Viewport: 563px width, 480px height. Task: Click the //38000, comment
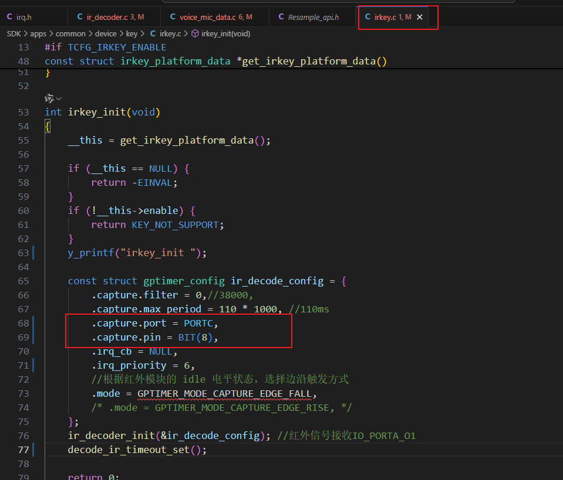tap(230, 295)
